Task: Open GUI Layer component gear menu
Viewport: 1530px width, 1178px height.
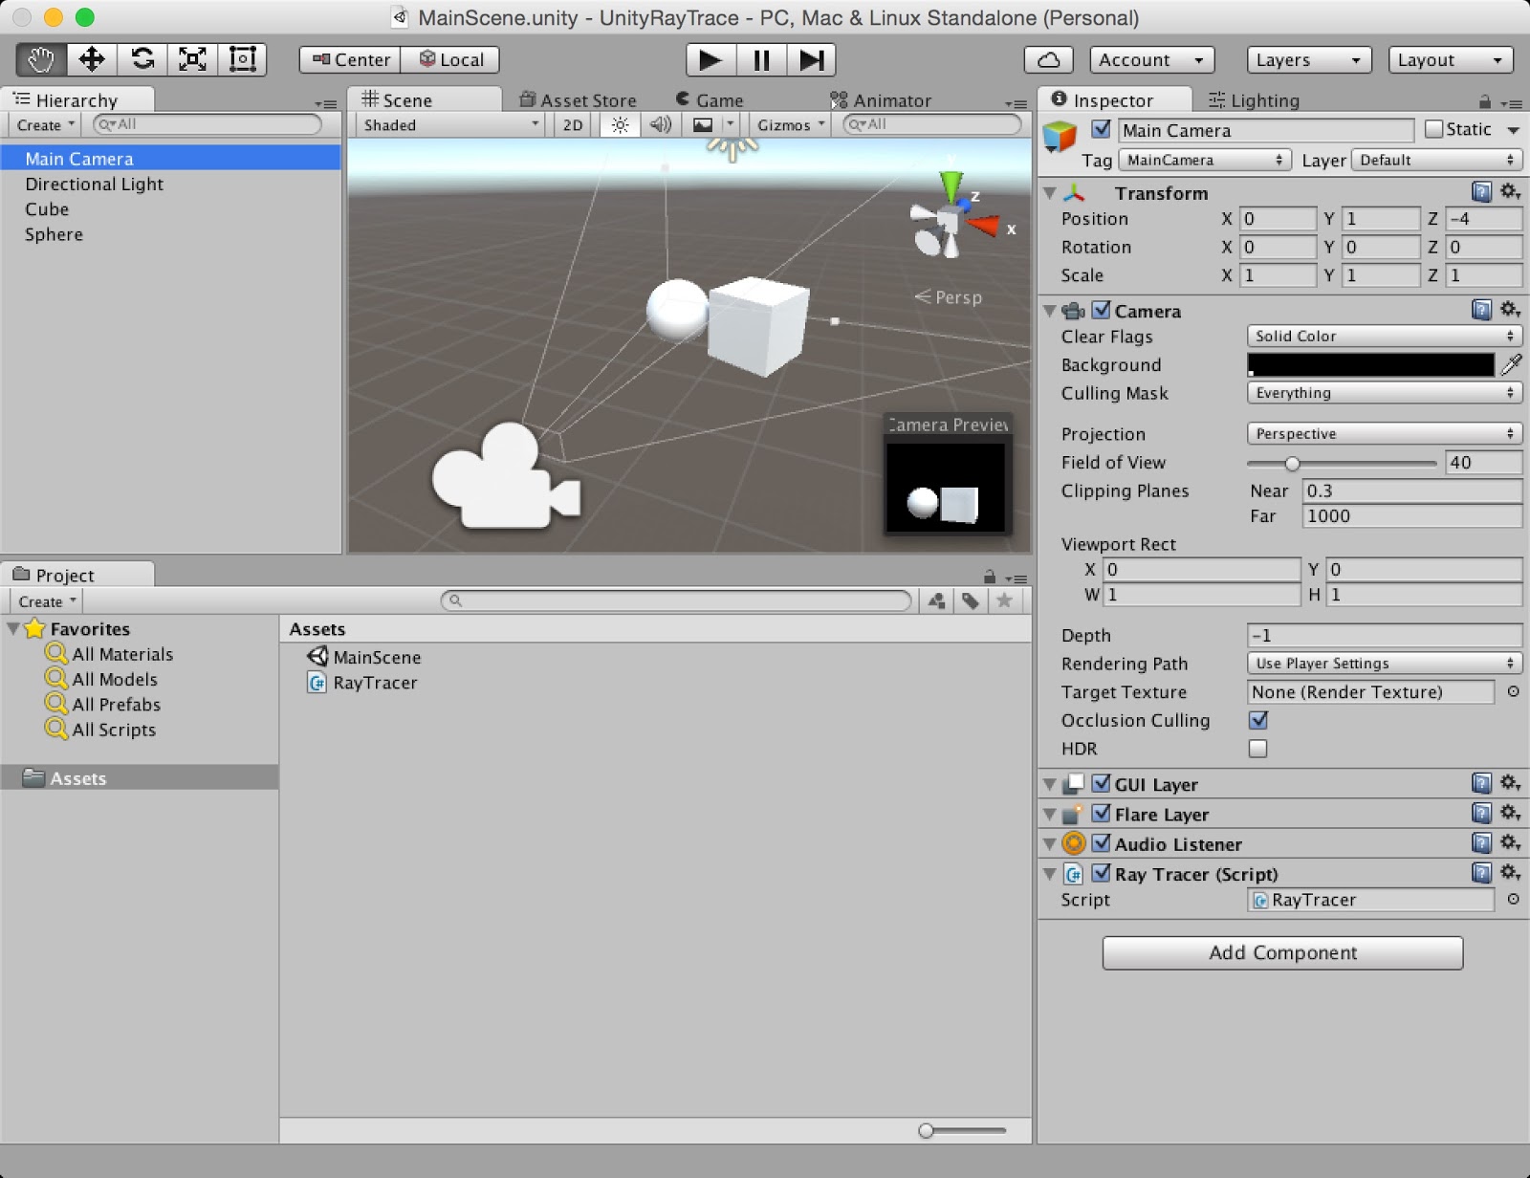Action: pyautogui.click(x=1510, y=783)
